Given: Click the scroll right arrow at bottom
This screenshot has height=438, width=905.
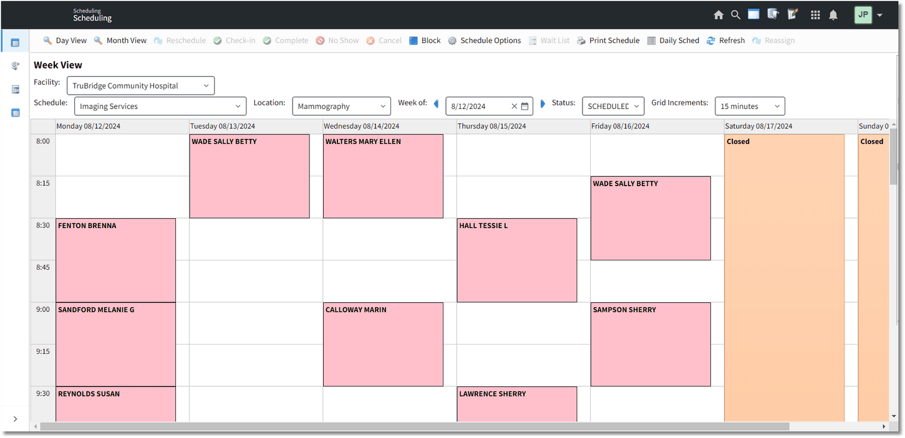Looking at the screenshot, I should (x=884, y=427).
